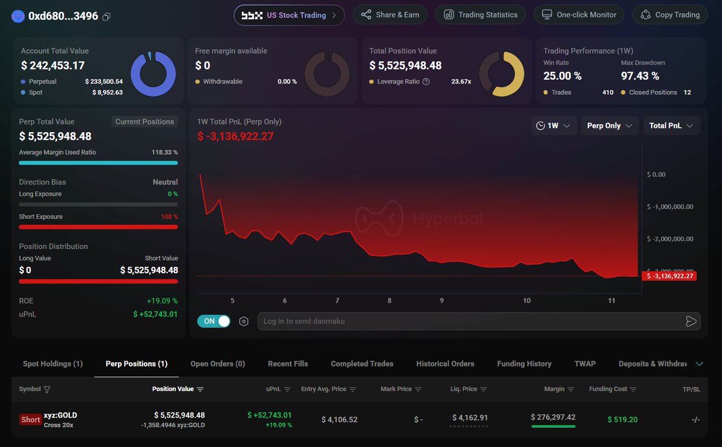
Task: Click the Short Exposure red bar
Action: pyautogui.click(x=98, y=227)
